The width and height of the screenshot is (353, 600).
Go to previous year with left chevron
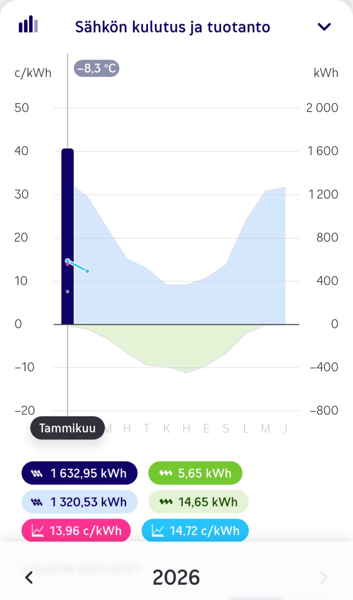pos(29,578)
